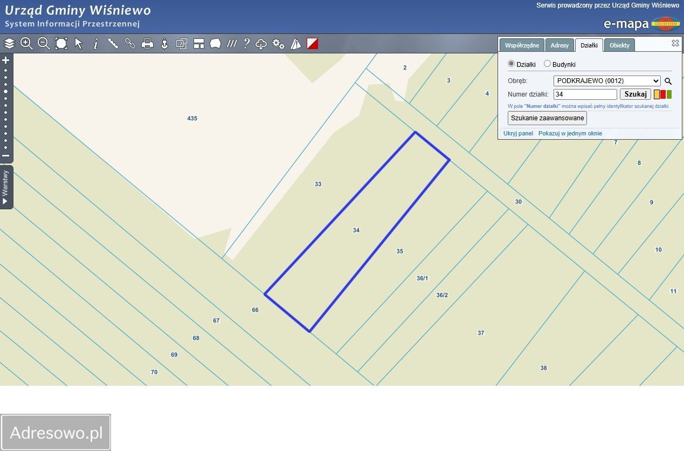Click parcel label 30 on the map
This screenshot has height=451, width=684.
pos(518,202)
